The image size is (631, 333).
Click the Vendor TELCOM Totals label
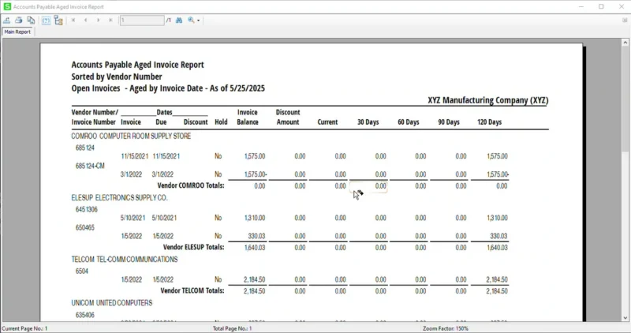point(192,290)
